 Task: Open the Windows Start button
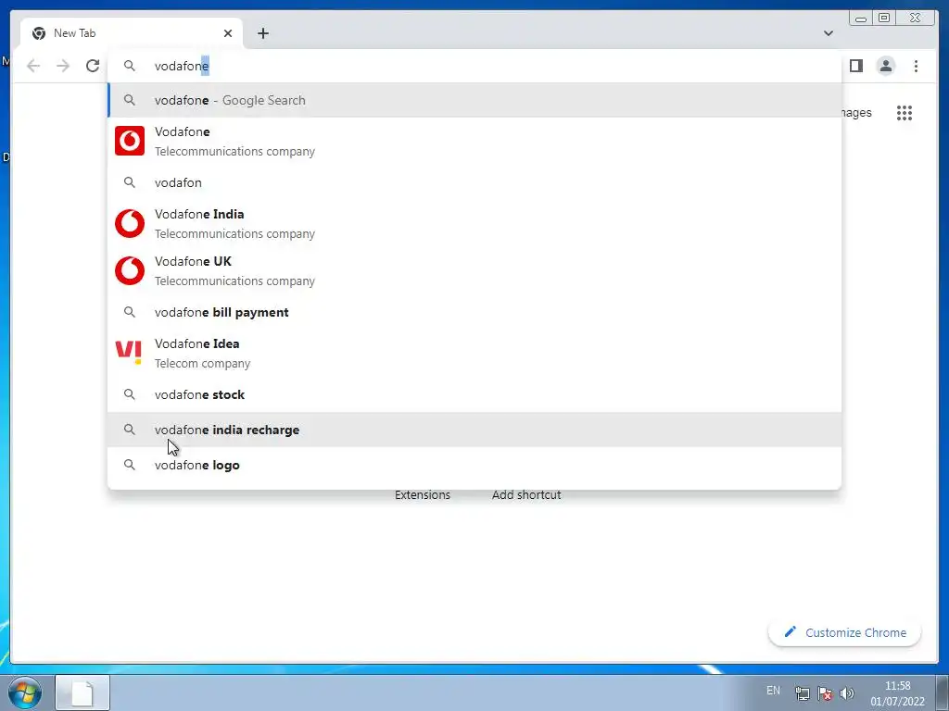tap(25, 692)
